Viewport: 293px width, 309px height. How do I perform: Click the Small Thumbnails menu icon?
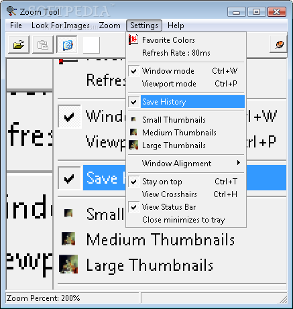pyautogui.click(x=133, y=120)
